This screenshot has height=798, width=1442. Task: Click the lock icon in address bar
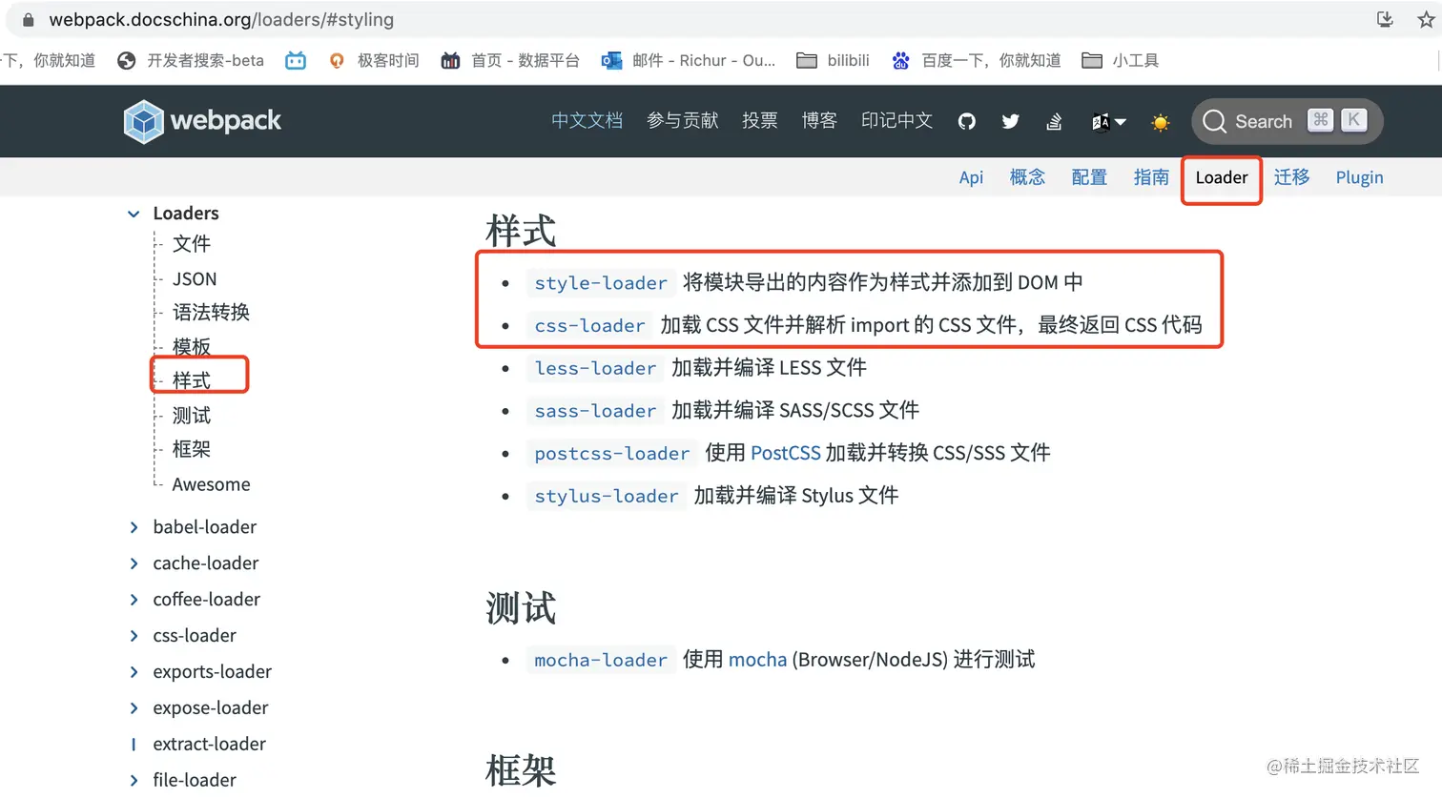[x=28, y=19]
